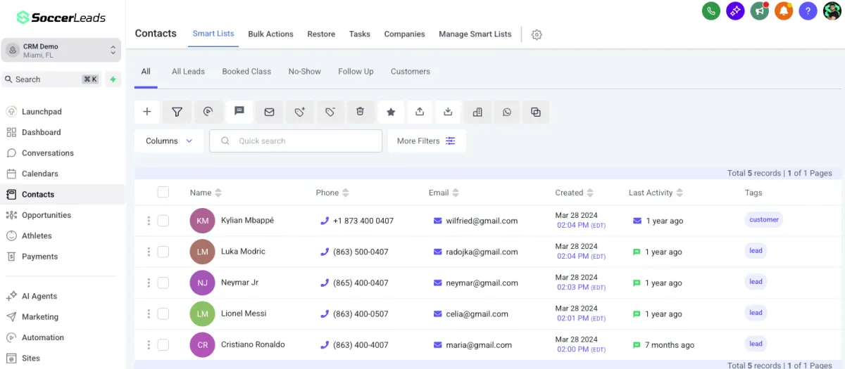The height and width of the screenshot is (369, 845).
Task: Open Manage Smart Lists tab
Action: click(x=475, y=34)
